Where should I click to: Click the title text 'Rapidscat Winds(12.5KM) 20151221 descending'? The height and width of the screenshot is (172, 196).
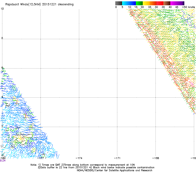(39, 4)
